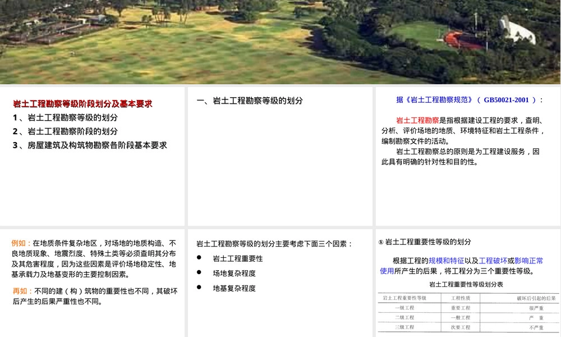This screenshot has width=561, height=337.
Task: Select the bullet 地基复杂程度
Action: coord(234,288)
